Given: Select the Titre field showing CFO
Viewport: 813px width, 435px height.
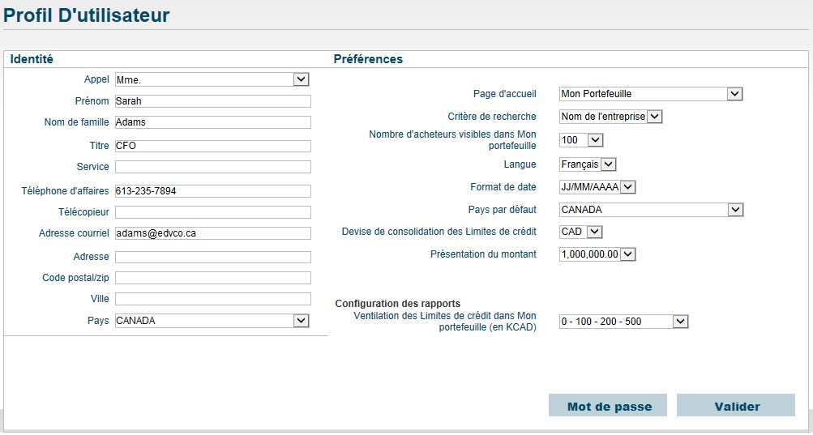Looking at the screenshot, I should pyautogui.click(x=213, y=146).
